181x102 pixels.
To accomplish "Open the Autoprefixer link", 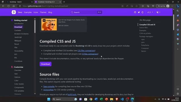I will [48, 90].
